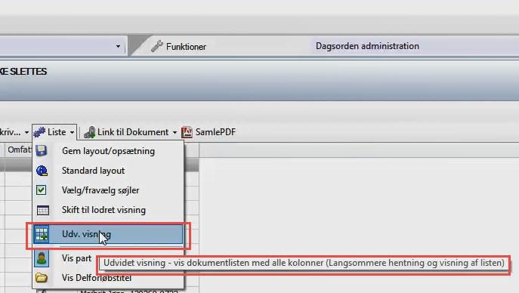Open the Funktioner menu label

[x=186, y=47]
